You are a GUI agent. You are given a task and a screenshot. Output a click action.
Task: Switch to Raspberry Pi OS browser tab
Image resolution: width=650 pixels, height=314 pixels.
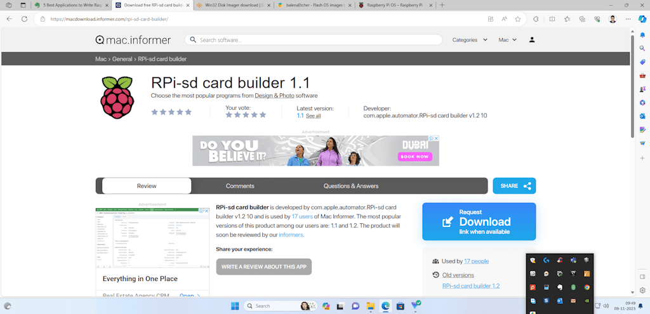click(395, 5)
